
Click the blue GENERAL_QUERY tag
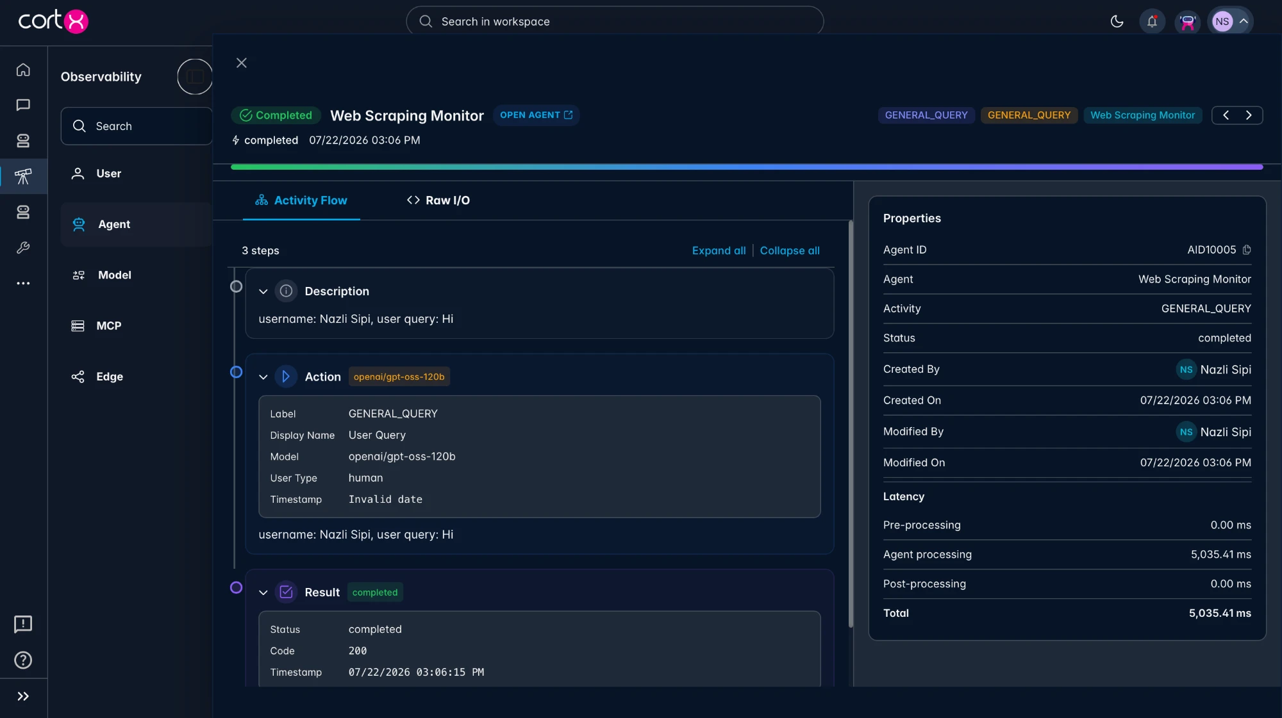coord(926,115)
